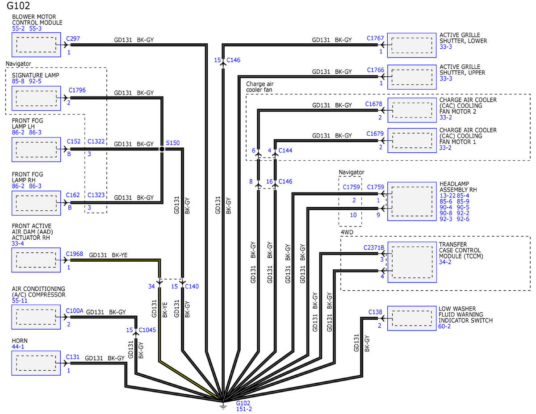Screen dimensions: 536x414
Task: Click the '4WD' option label
Action: click(348, 232)
